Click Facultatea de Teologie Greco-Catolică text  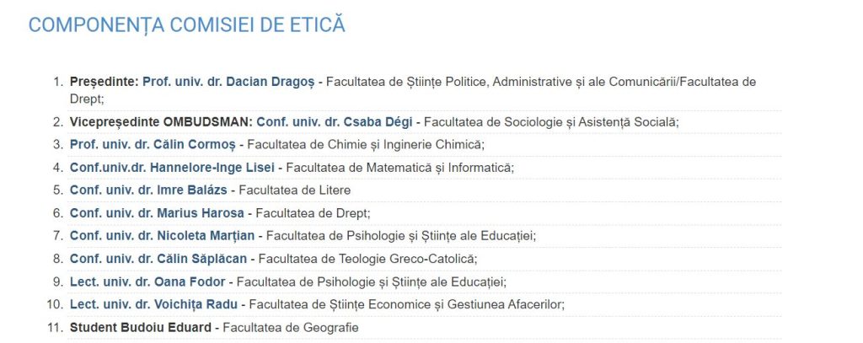coord(367,259)
